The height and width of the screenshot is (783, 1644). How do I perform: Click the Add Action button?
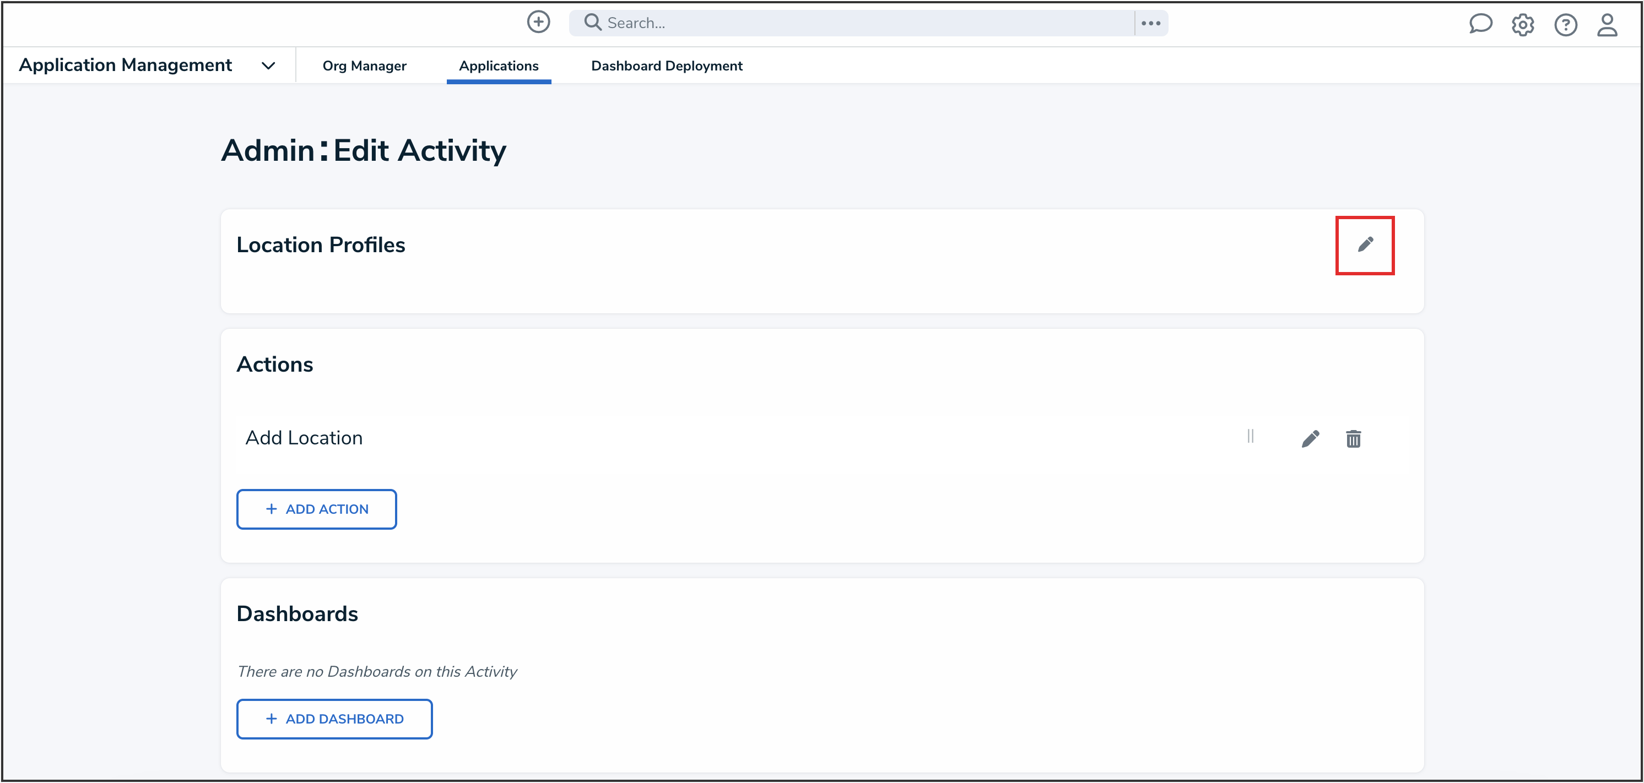316,509
